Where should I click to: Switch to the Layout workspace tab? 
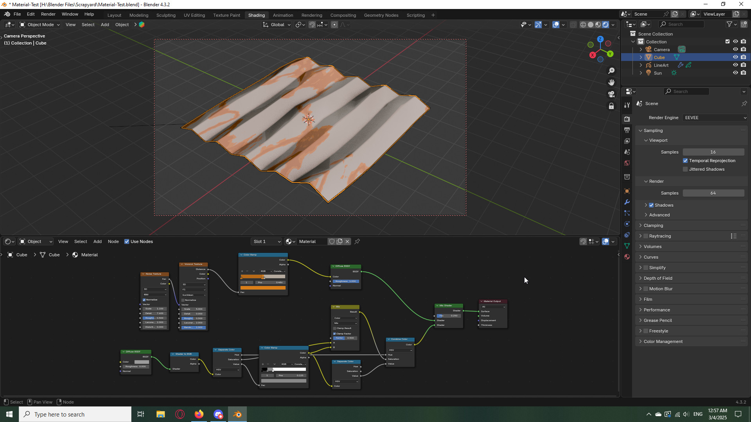(114, 15)
